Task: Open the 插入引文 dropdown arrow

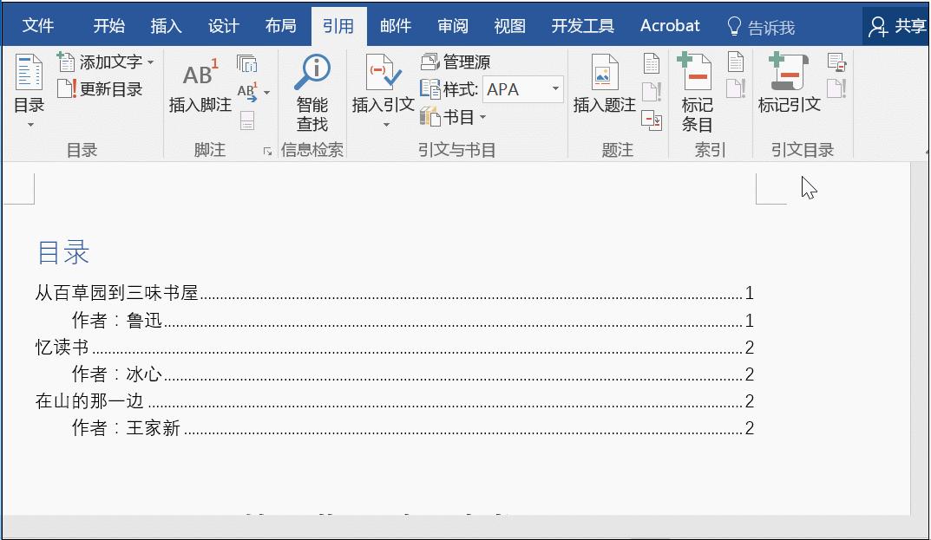Action: (x=385, y=123)
